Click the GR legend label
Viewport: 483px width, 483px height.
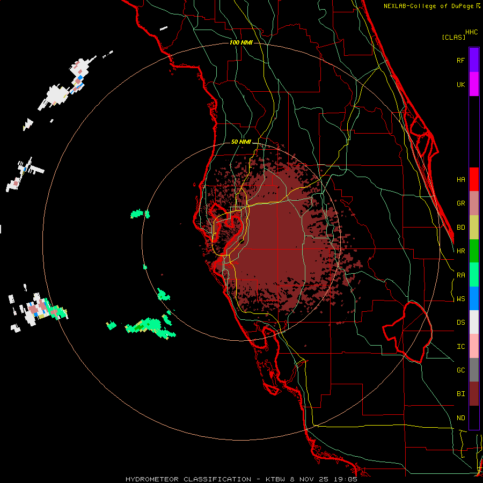461,203
